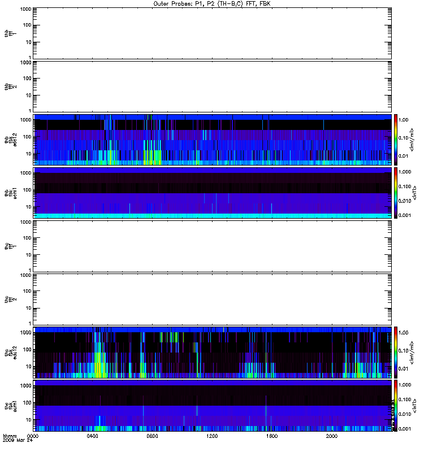This screenshot has height=452, width=424.
Task: Select the empty thb fff 1 panel
Action: (x=213, y=33)
